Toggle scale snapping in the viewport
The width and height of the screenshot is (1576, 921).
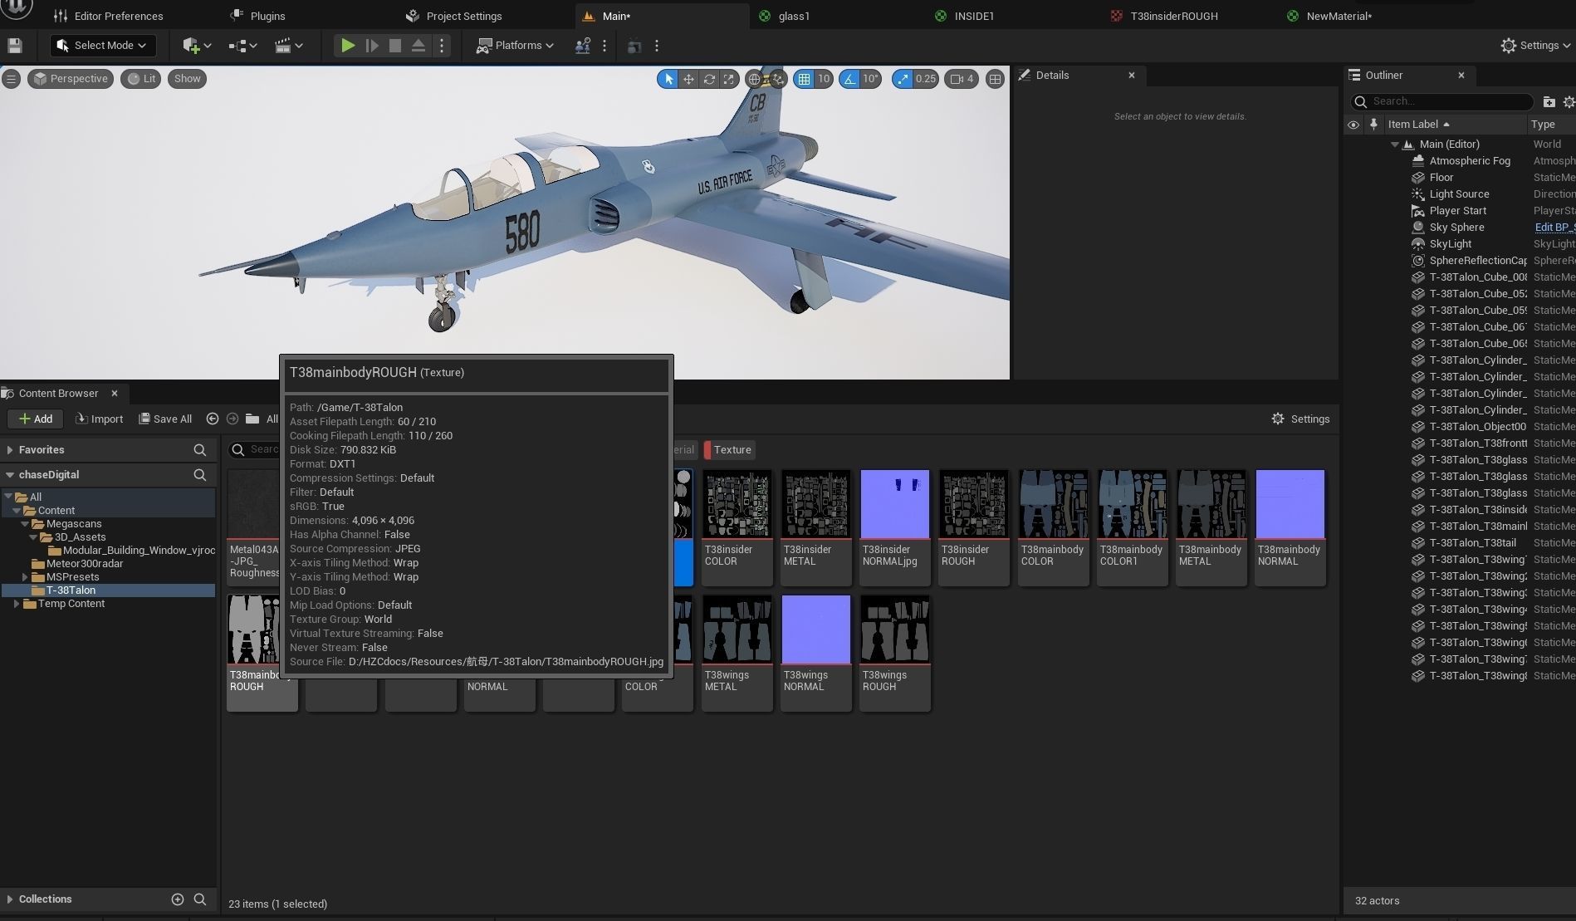click(x=903, y=79)
